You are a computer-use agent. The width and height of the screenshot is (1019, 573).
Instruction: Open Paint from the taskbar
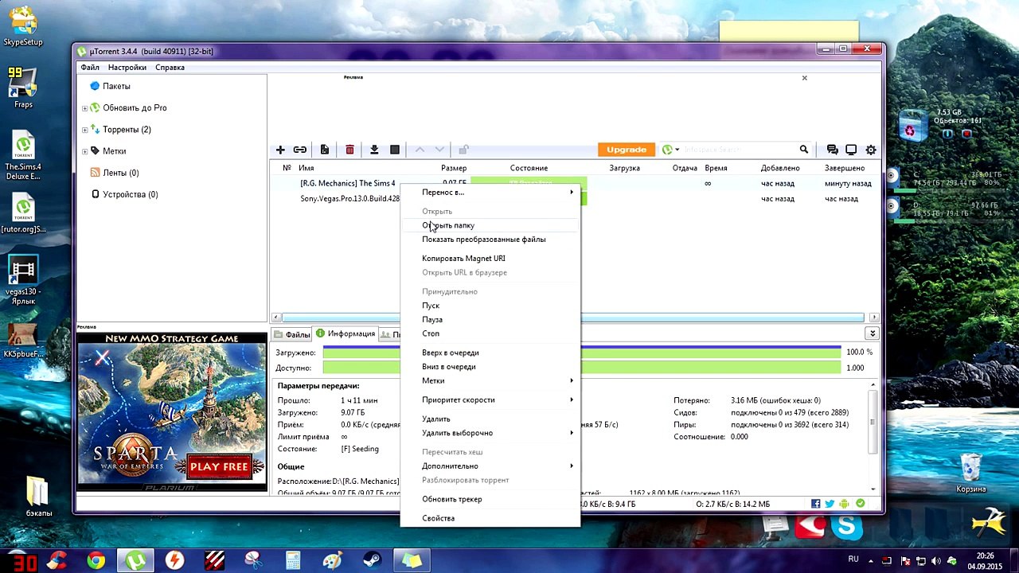(333, 561)
